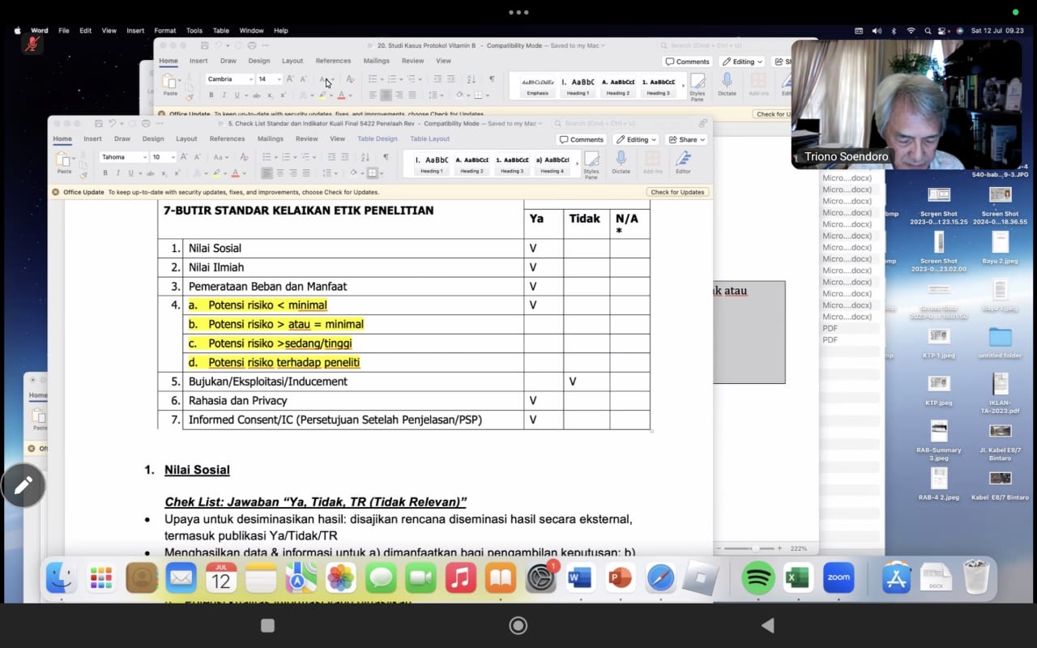Open PowerPoint from the Dock
The height and width of the screenshot is (648, 1037).
click(620, 578)
